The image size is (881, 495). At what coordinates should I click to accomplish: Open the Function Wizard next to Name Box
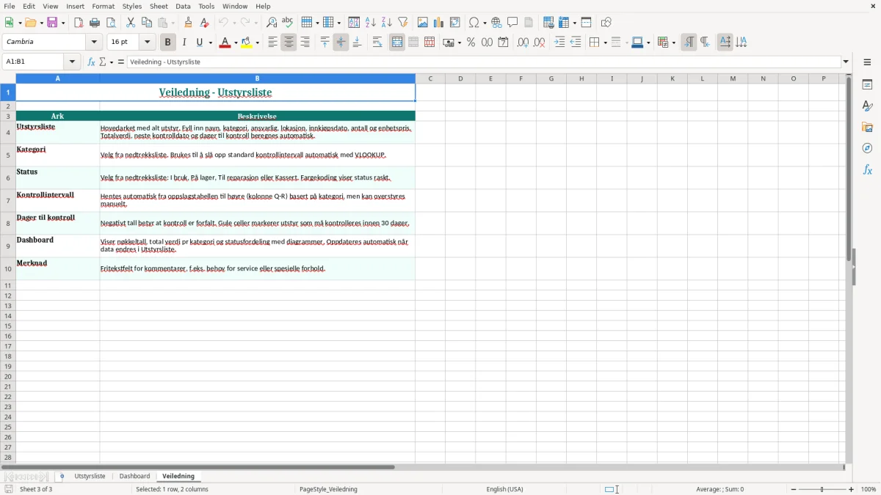tap(91, 62)
